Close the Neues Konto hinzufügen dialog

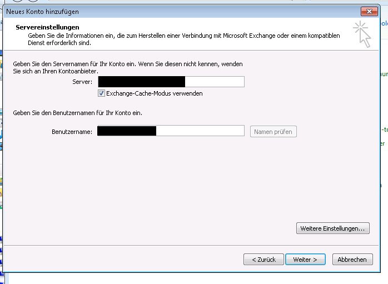(x=369, y=11)
